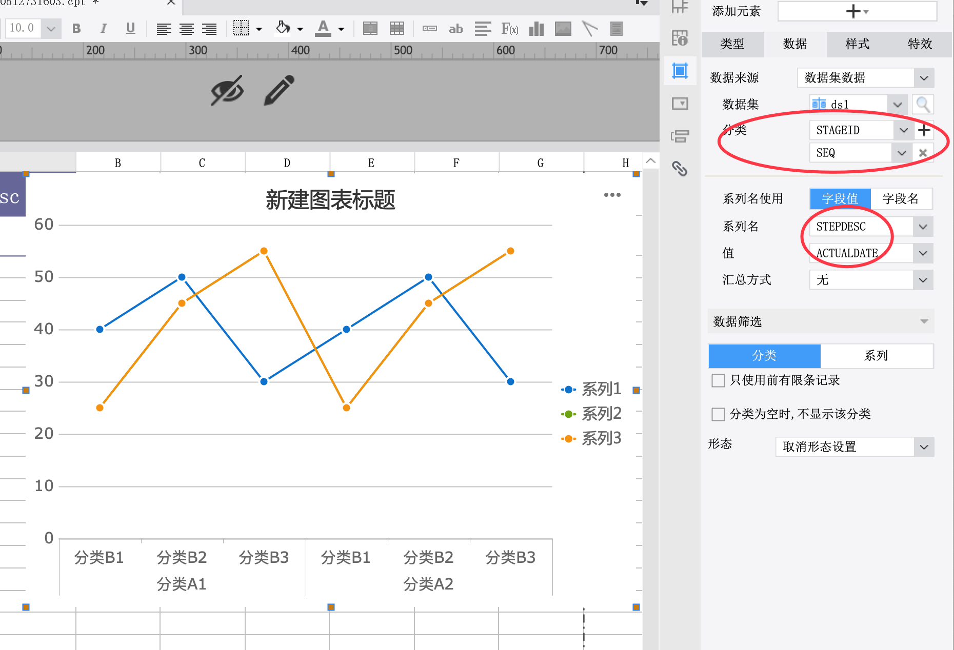Switch to 样式 tab
This screenshot has width=954, height=650.
[858, 44]
